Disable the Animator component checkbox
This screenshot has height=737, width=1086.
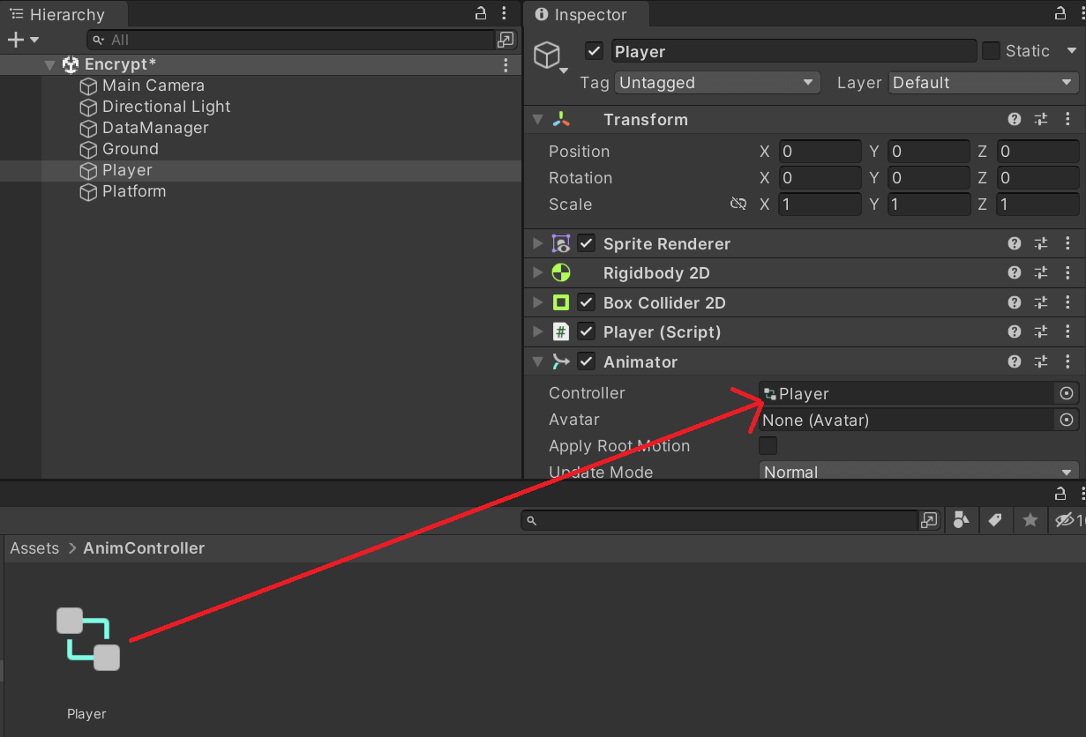coord(587,361)
